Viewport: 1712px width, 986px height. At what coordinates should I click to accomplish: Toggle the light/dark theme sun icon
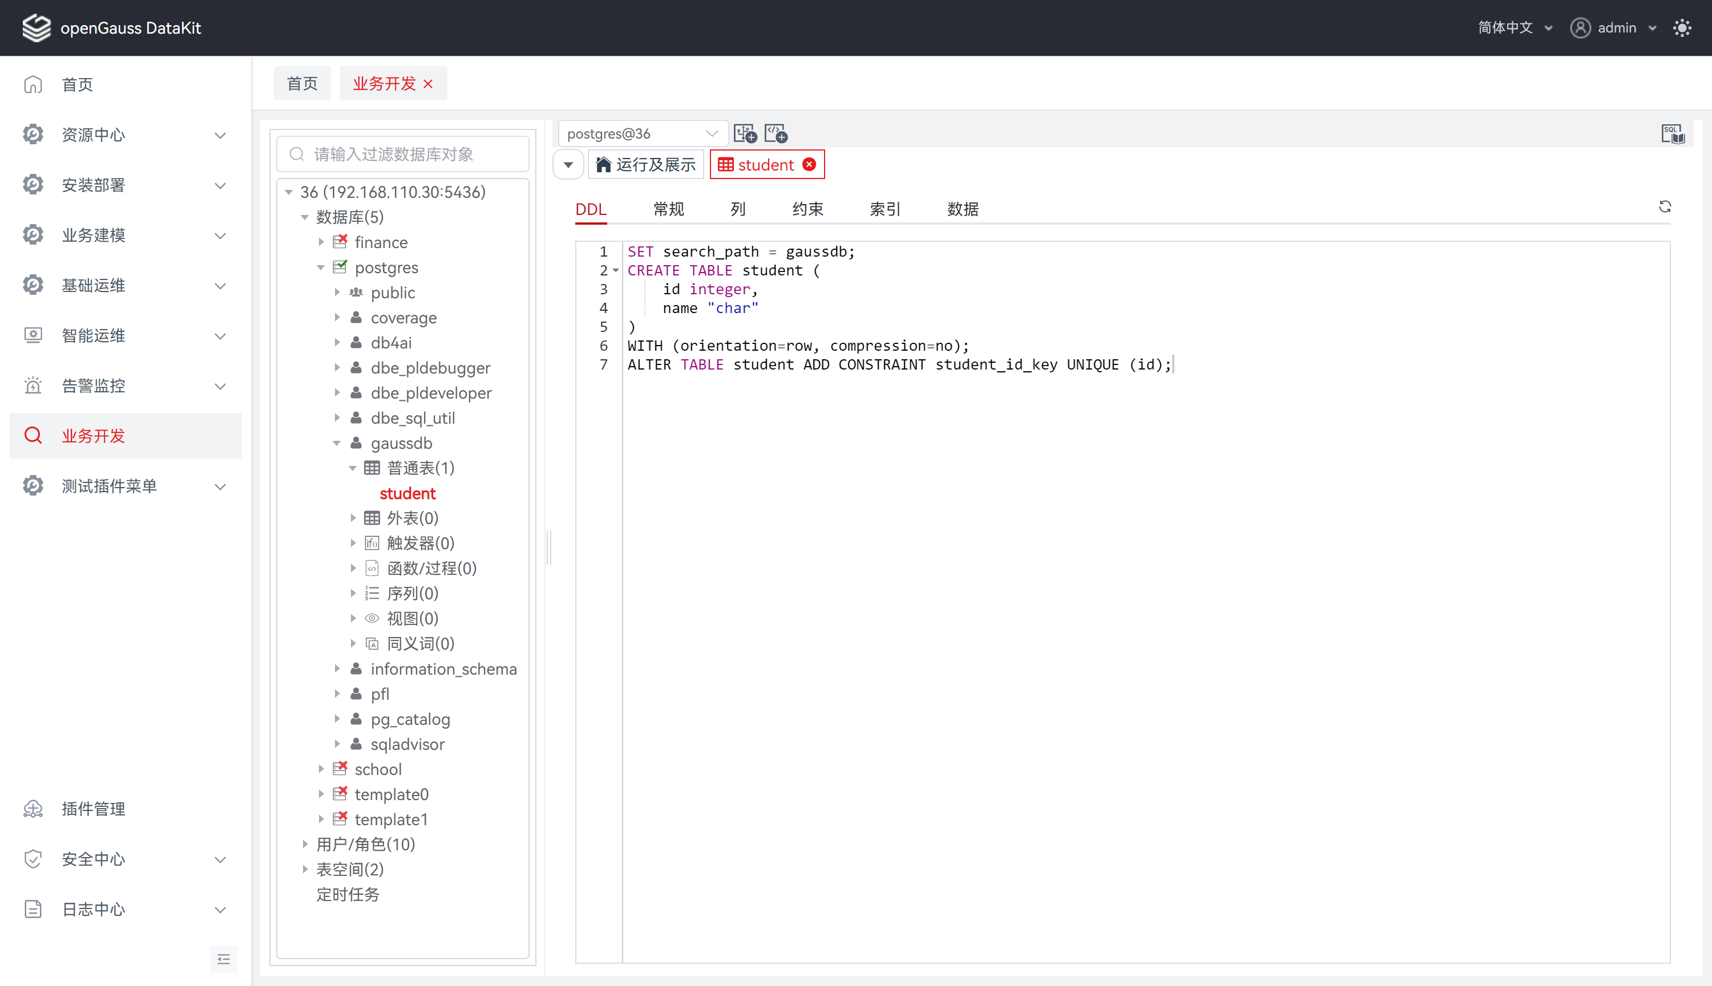(x=1682, y=28)
